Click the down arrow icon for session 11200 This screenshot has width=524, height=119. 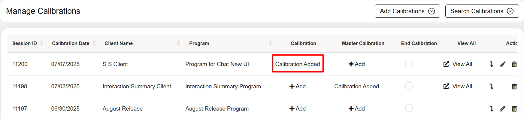tap(492, 64)
